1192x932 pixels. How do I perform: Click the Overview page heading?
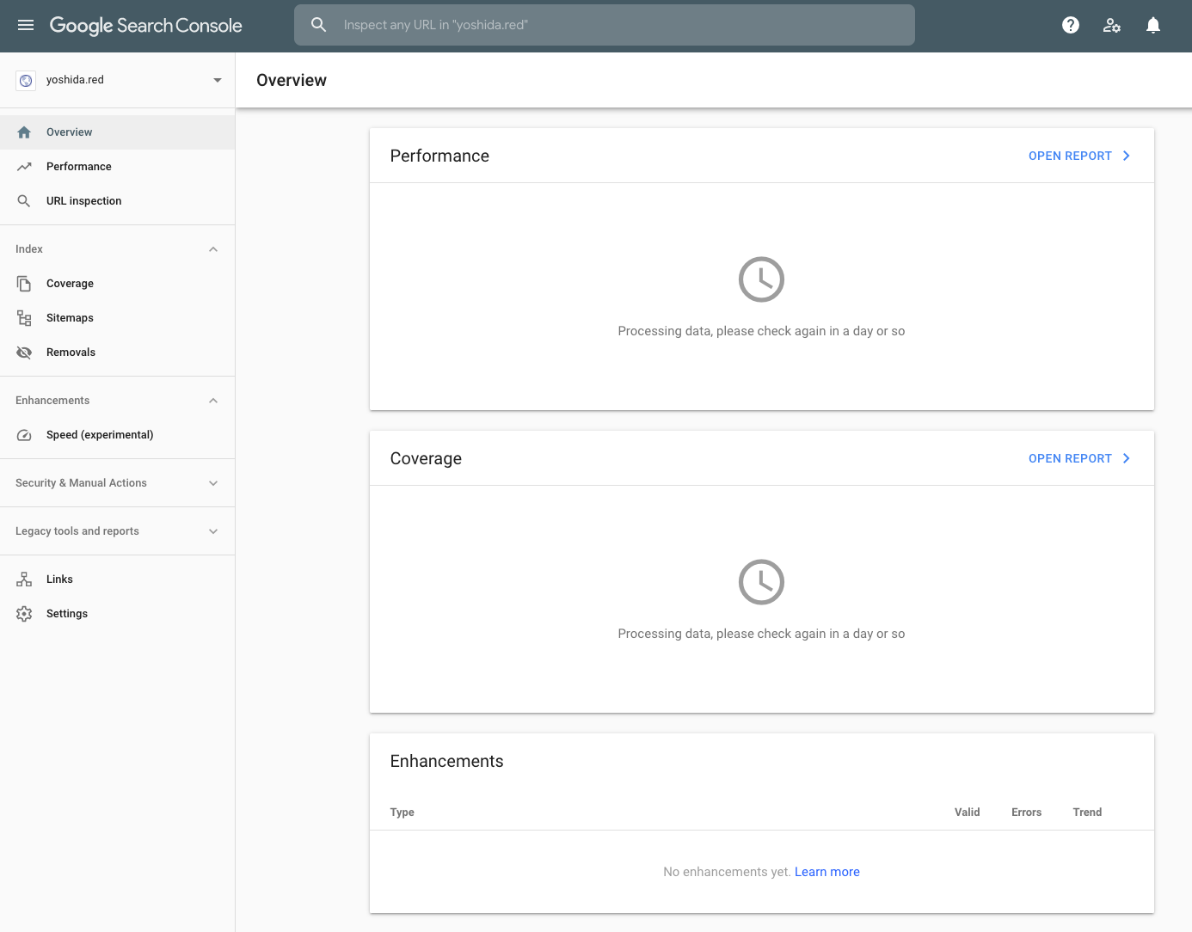tap(292, 80)
